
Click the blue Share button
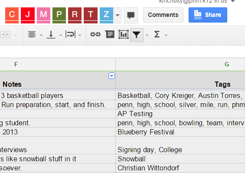pos(208,15)
